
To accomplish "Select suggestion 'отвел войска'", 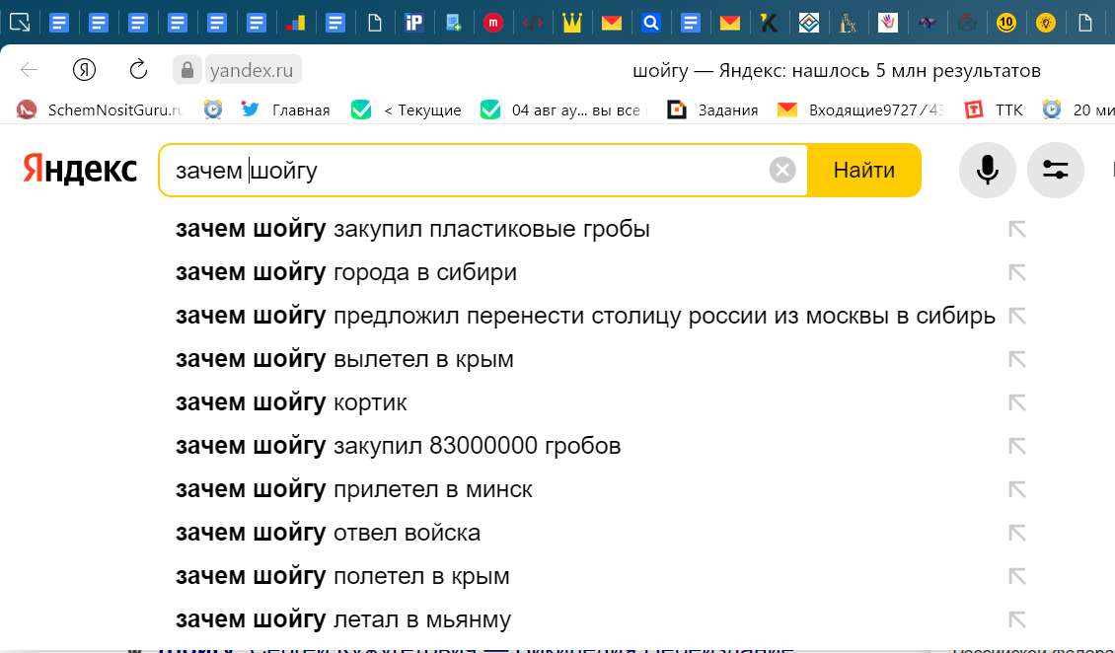I will tap(328, 533).
